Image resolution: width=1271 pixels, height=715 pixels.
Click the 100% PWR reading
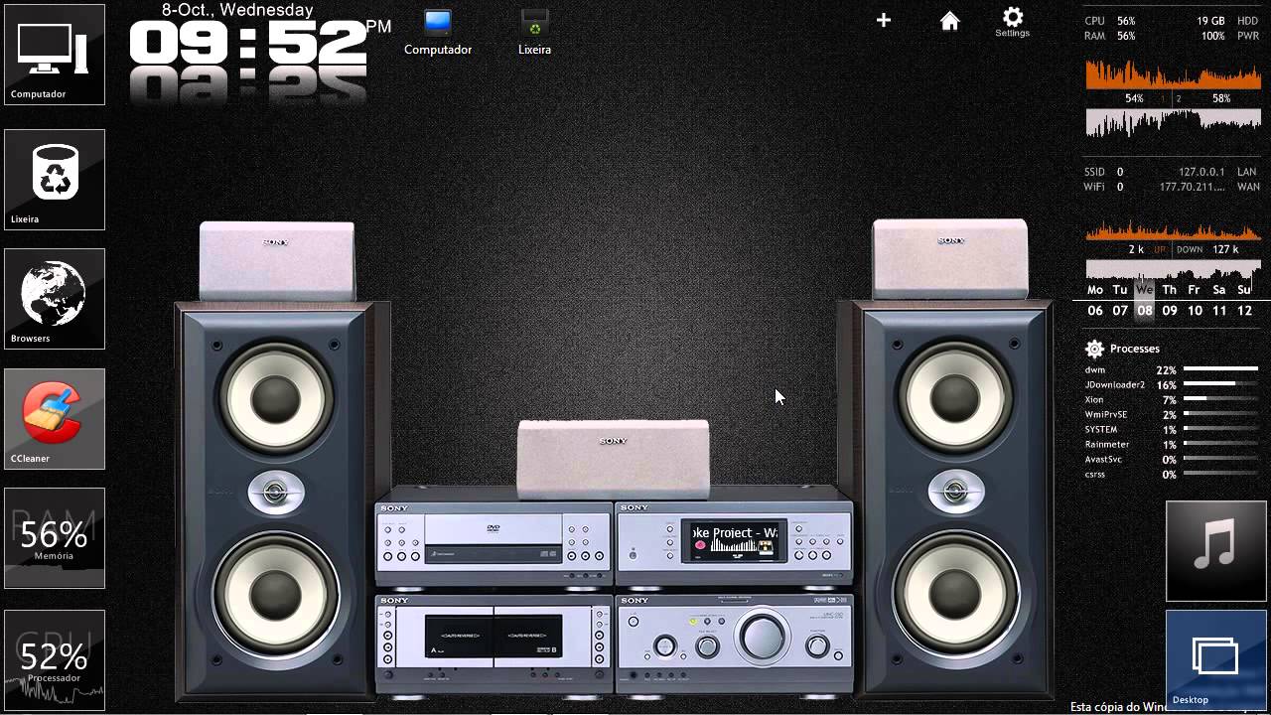1230,36
